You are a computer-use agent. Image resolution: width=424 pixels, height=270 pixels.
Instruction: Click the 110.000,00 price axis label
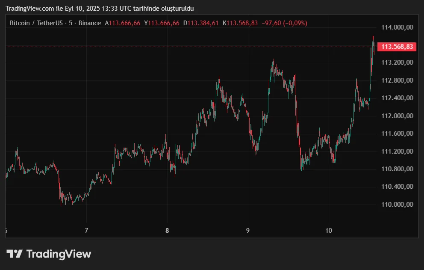click(x=397, y=204)
